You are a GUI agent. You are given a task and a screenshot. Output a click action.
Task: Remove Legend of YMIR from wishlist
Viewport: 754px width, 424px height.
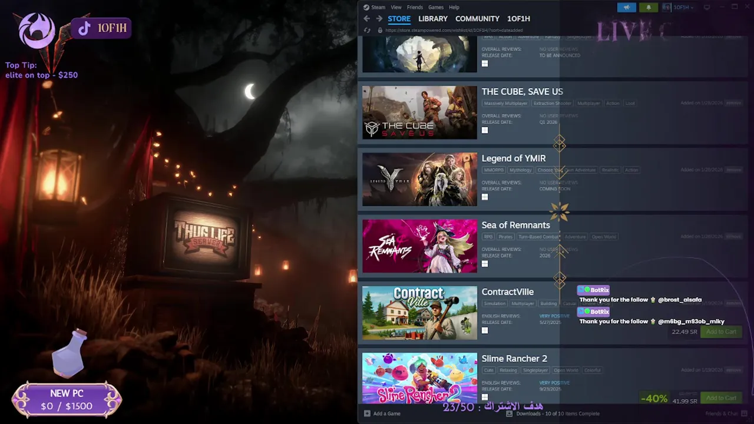pos(733,170)
